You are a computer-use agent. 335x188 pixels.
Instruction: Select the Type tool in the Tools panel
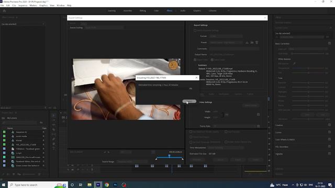click(x=53, y=148)
